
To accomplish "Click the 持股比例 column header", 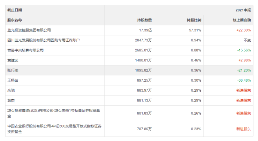I will click(194, 20).
